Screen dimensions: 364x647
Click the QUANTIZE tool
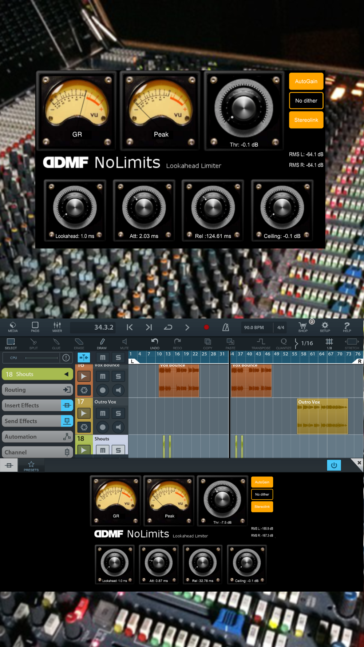[x=284, y=344]
